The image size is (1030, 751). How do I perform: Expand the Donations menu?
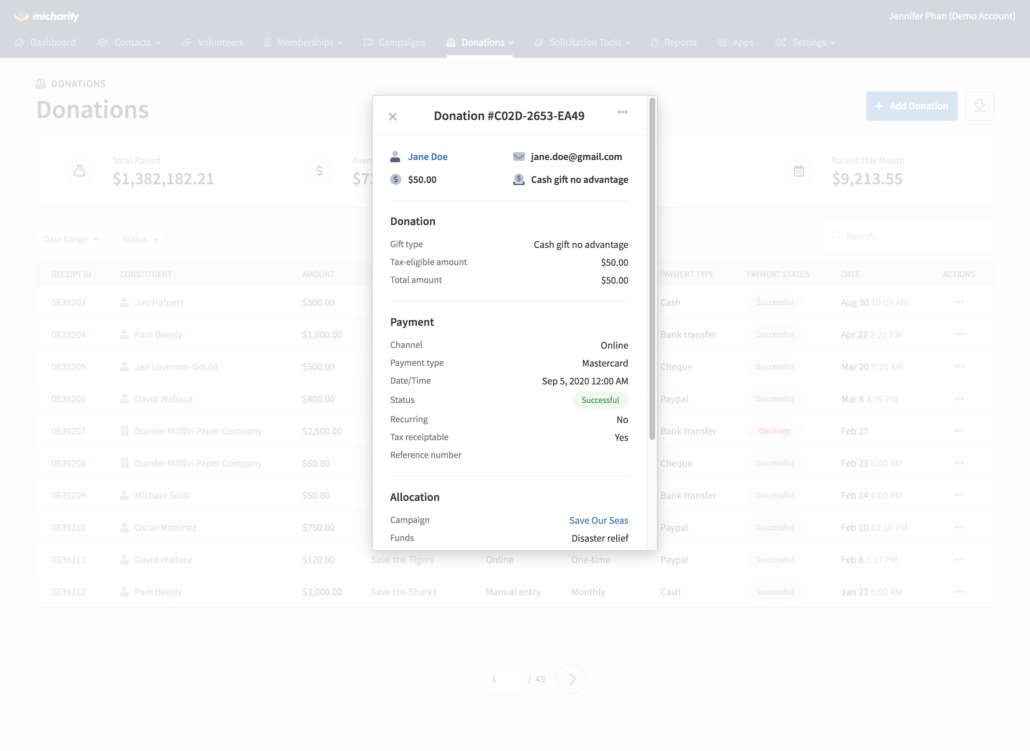click(x=480, y=43)
